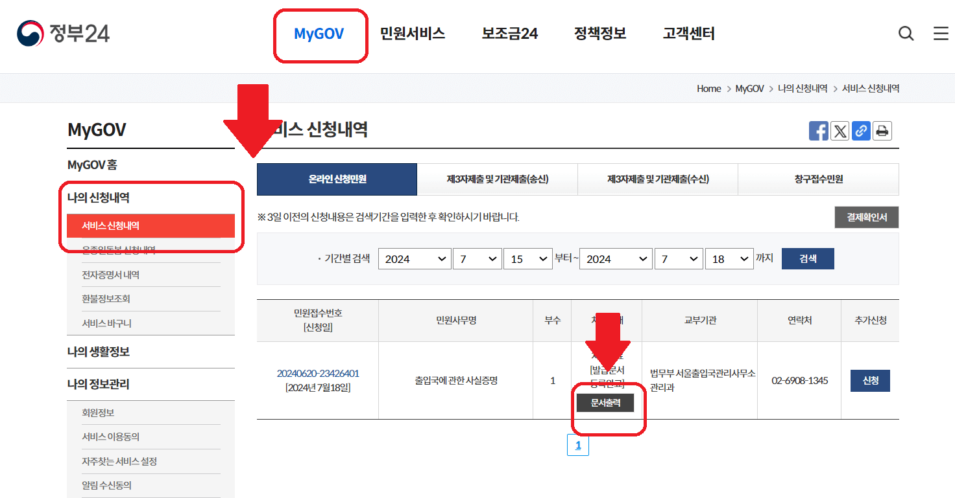Print the page using printer icon
Viewport: 955px width, 498px height.
point(882,131)
